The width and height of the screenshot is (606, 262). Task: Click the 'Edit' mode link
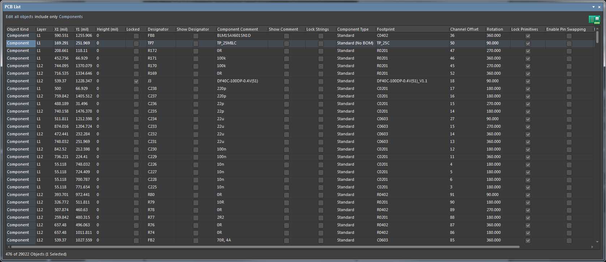point(9,17)
